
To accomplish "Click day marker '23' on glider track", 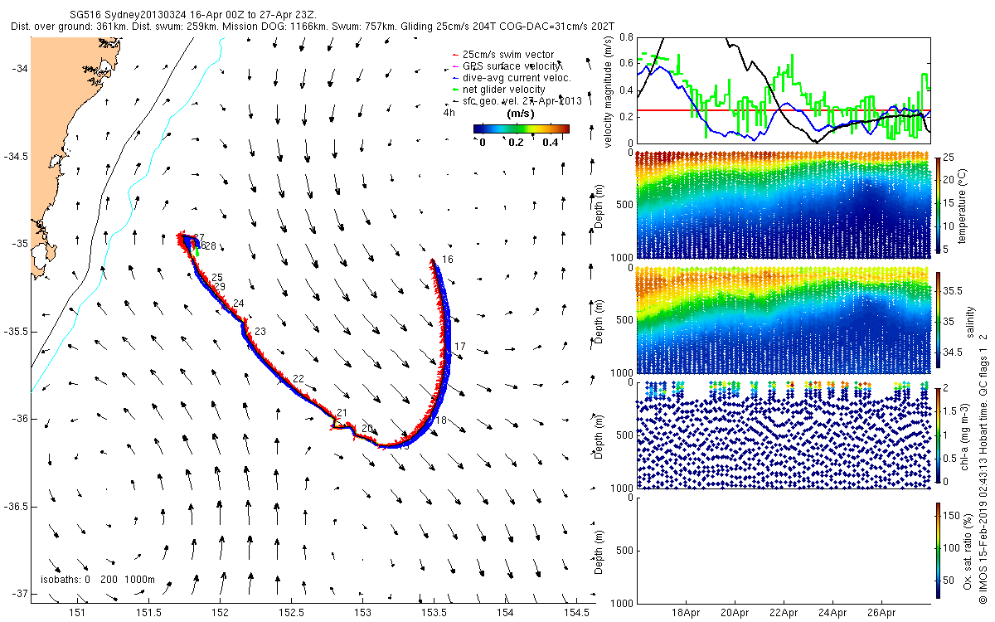I will 260,332.
